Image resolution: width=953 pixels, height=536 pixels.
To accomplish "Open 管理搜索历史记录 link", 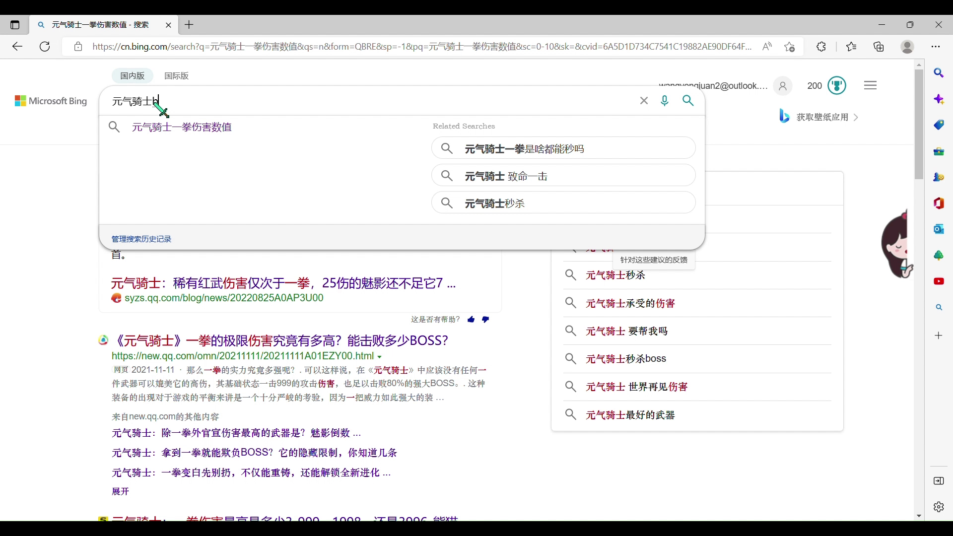I will tap(141, 239).
